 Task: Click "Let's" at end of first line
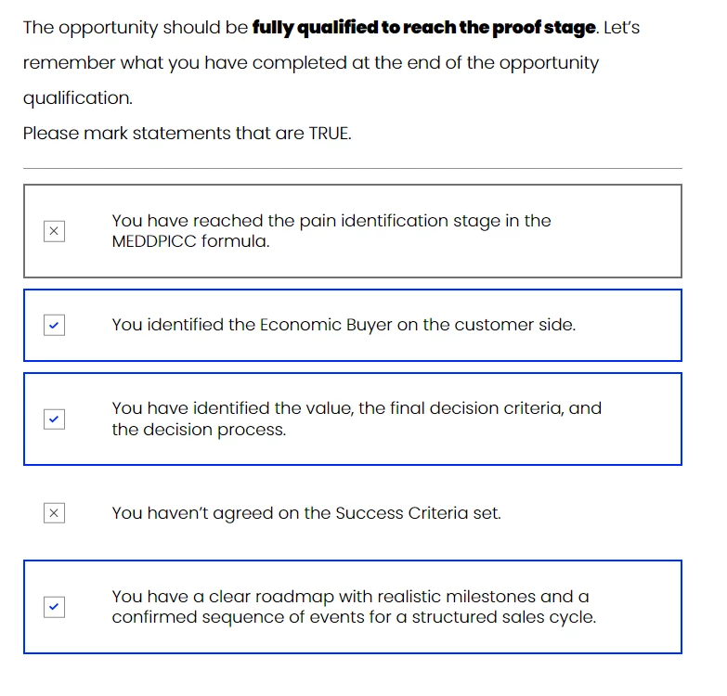pyautogui.click(x=621, y=28)
